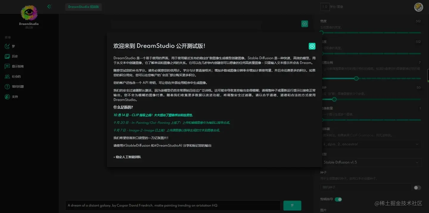429x213 pixels.
Task: Open the Stable Diffusion v1.5 model dropdown
Action: [x=371, y=162]
